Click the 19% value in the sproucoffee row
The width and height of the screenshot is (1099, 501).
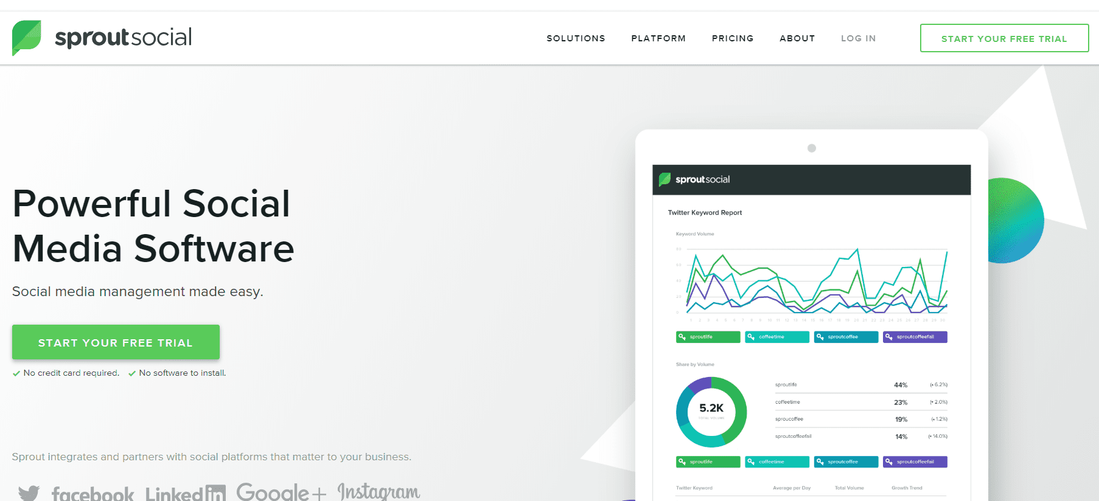coord(901,420)
